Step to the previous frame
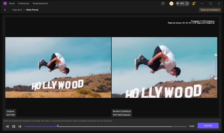The height and width of the screenshot is (133, 224). pos(8,127)
